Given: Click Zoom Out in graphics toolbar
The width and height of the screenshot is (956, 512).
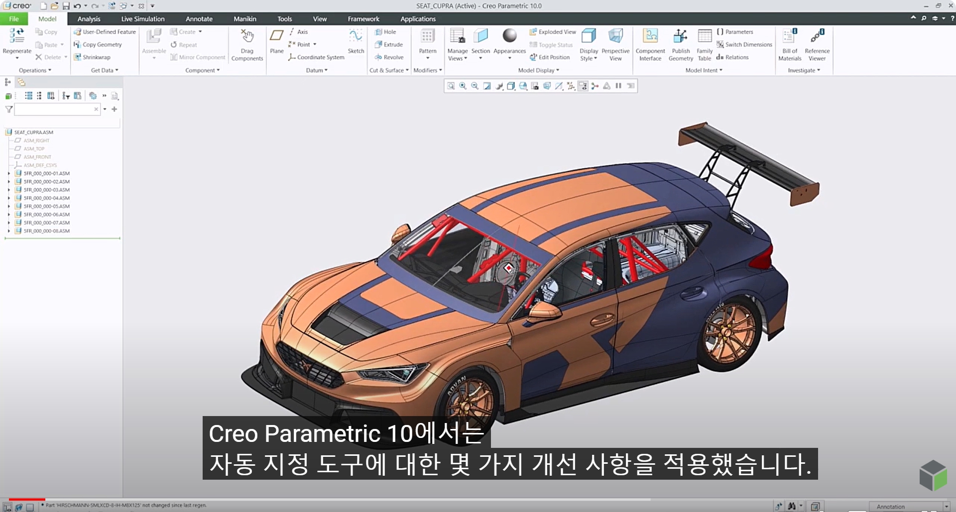Looking at the screenshot, I should pyautogui.click(x=475, y=86).
